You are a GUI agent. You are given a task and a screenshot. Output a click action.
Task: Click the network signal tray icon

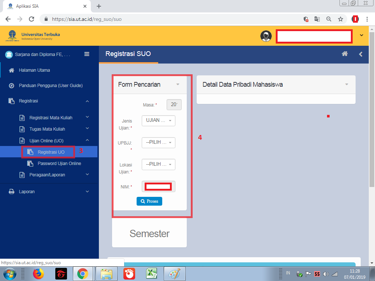point(335,274)
